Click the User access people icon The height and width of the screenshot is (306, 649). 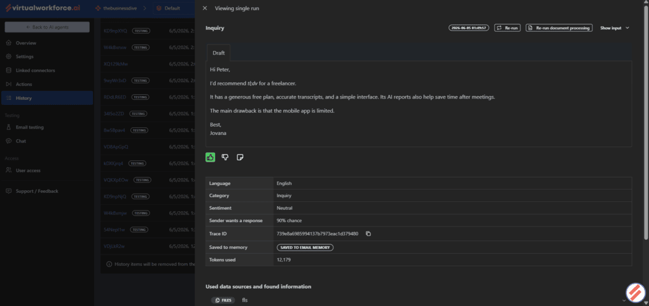click(8, 170)
